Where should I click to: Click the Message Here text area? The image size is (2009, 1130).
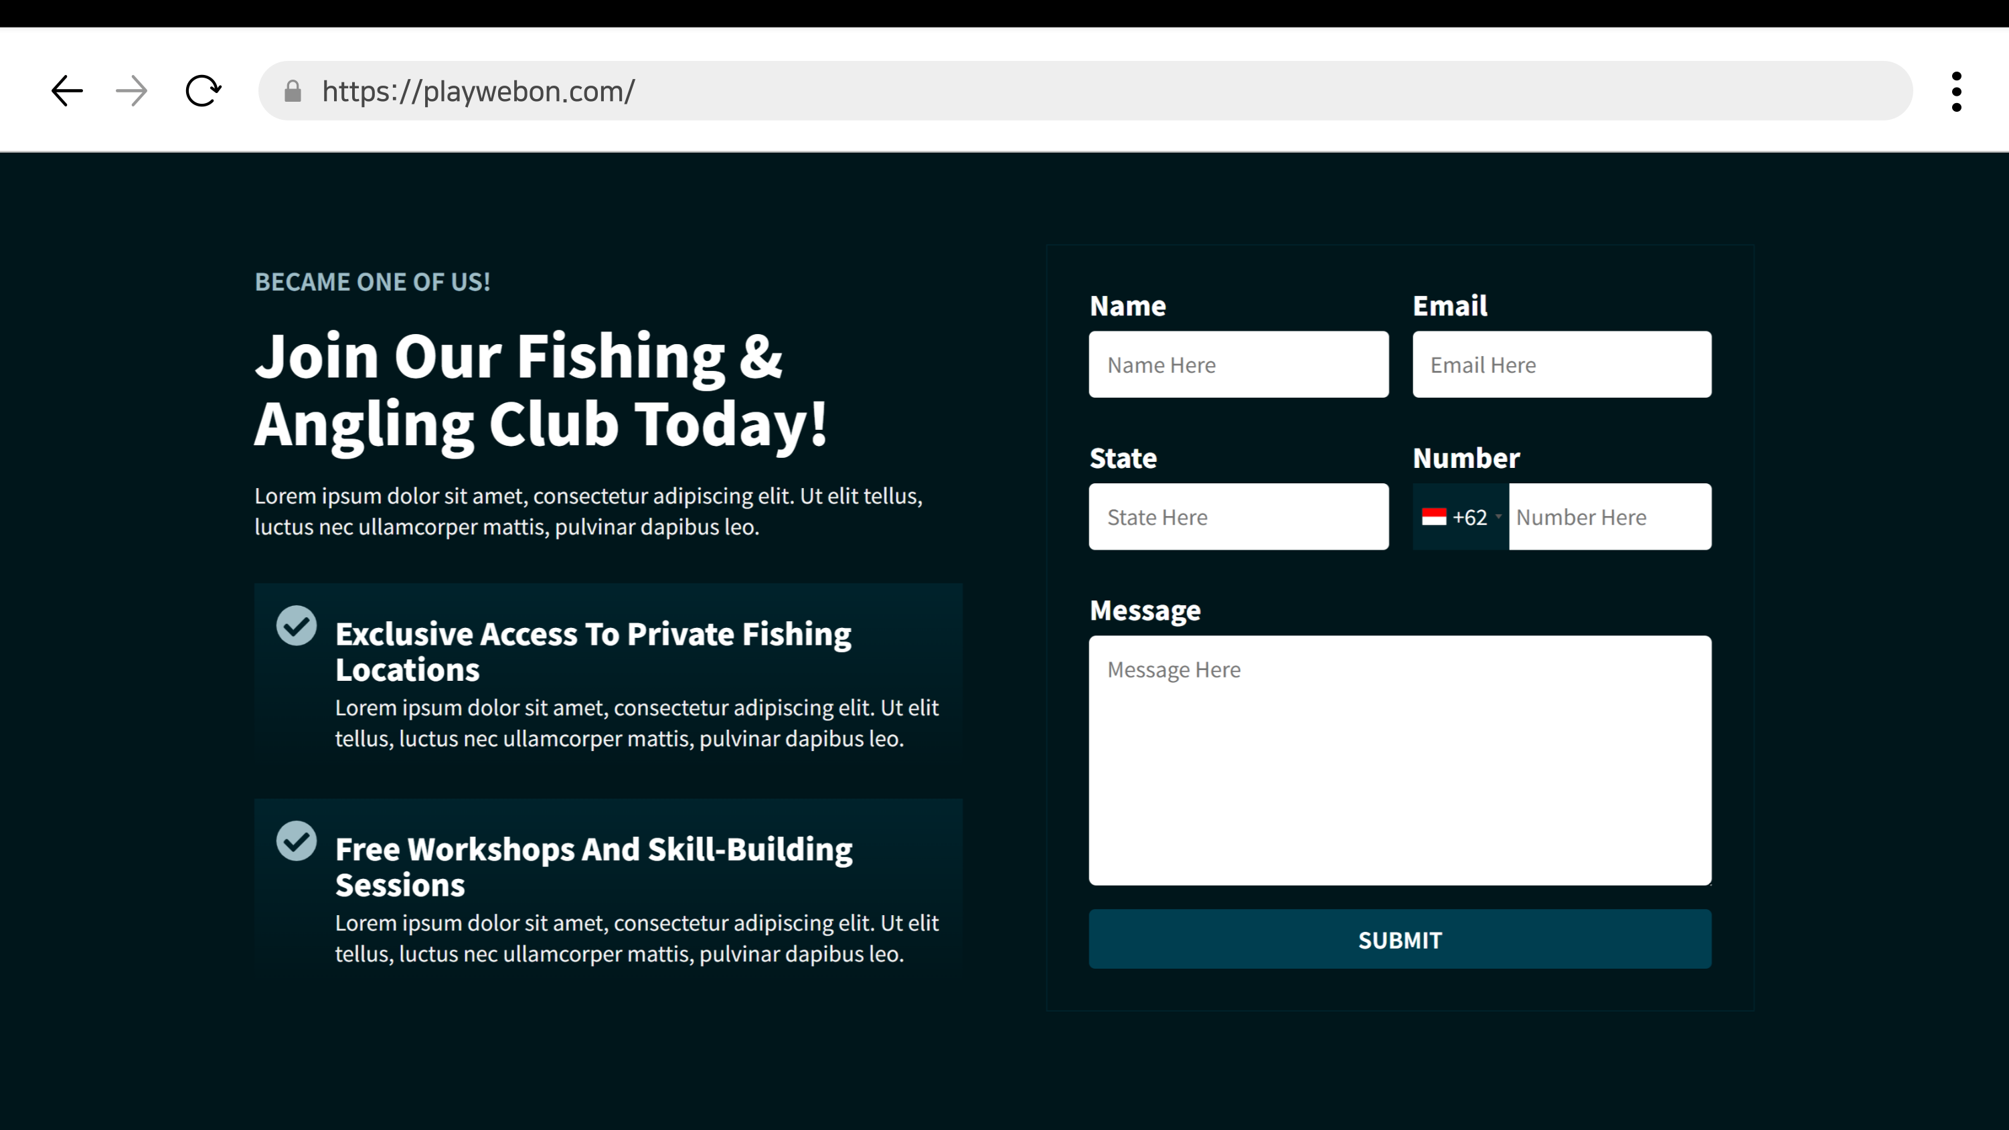1400,760
